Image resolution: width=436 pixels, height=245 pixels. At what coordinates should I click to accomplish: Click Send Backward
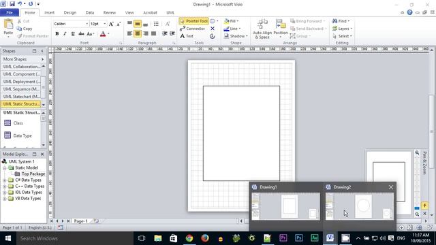[x=309, y=29]
